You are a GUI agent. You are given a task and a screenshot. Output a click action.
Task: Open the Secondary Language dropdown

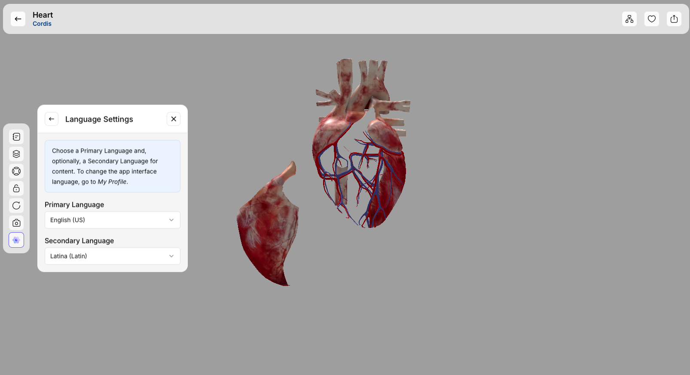(x=112, y=256)
